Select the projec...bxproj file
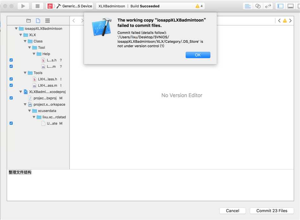 point(42,98)
